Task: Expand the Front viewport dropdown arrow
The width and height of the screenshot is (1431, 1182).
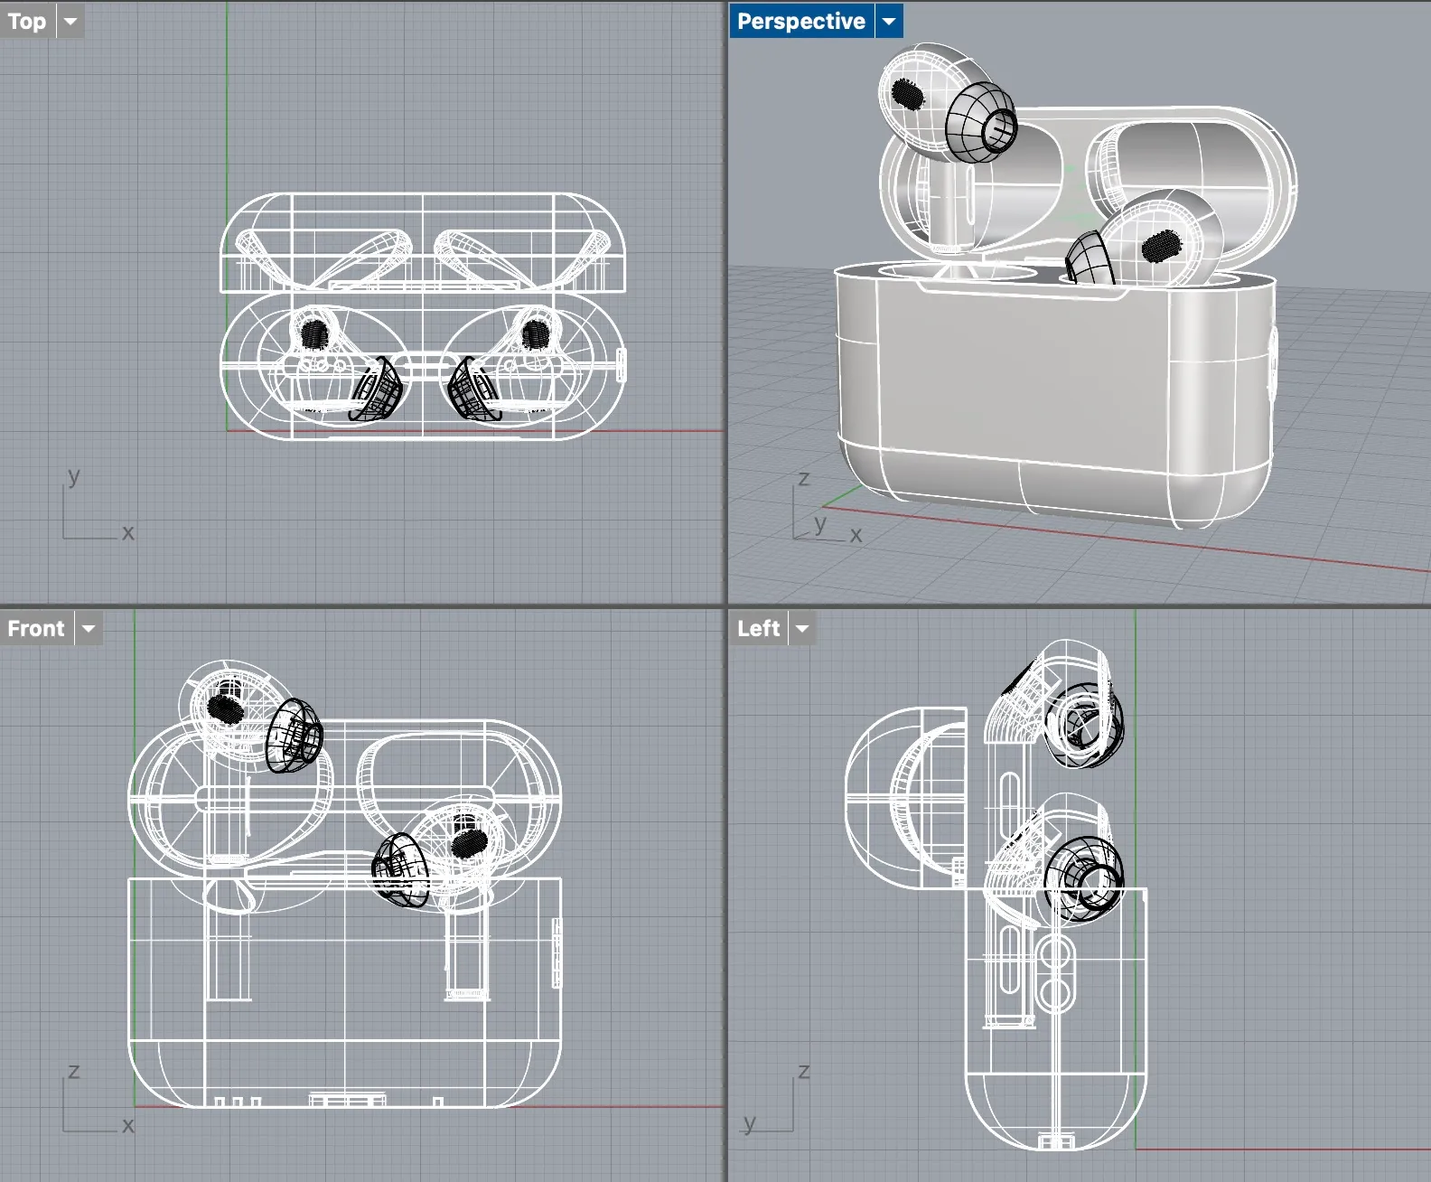Action: 89,628
